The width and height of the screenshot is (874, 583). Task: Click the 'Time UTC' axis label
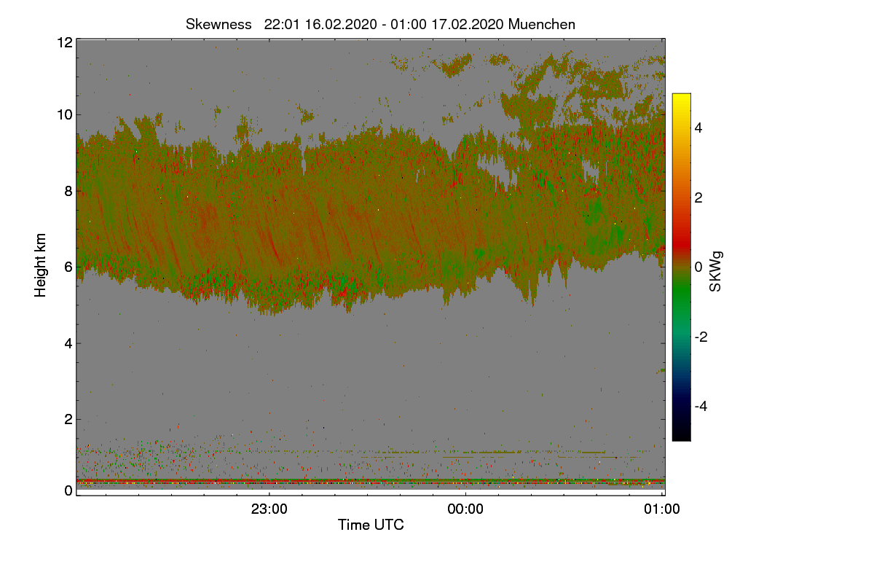pyautogui.click(x=371, y=525)
